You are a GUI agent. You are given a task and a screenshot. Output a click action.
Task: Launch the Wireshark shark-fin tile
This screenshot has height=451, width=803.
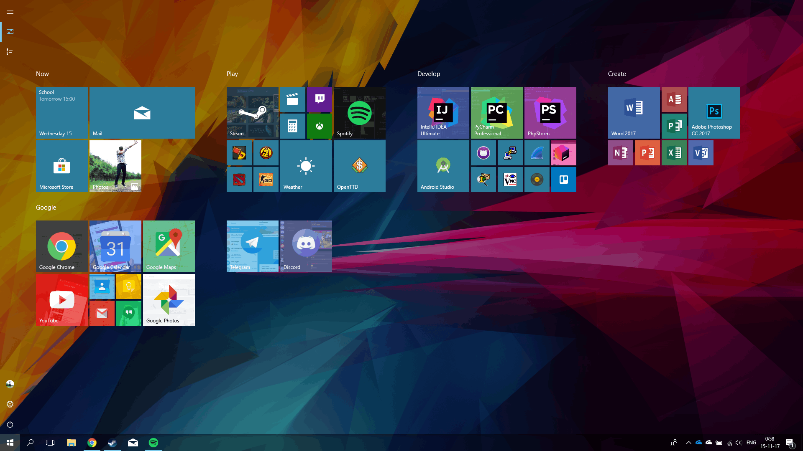(x=537, y=153)
